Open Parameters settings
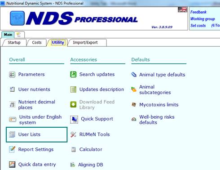This screenshot has width=220, height=170. point(31,74)
